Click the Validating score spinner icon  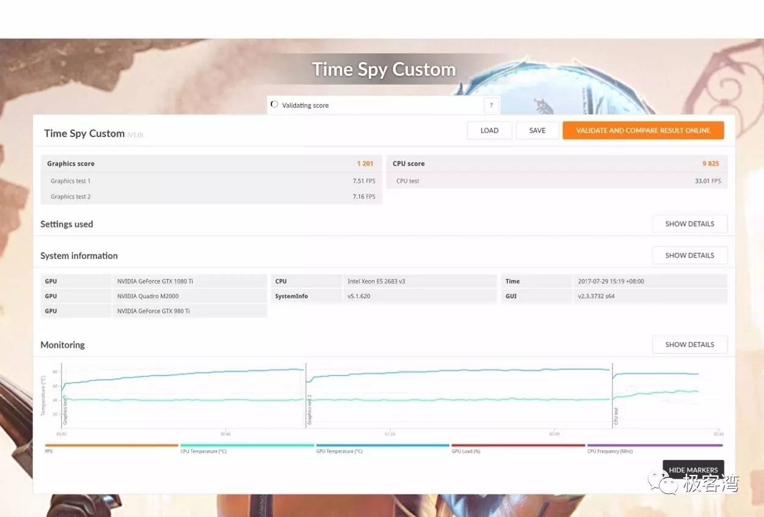click(x=274, y=105)
